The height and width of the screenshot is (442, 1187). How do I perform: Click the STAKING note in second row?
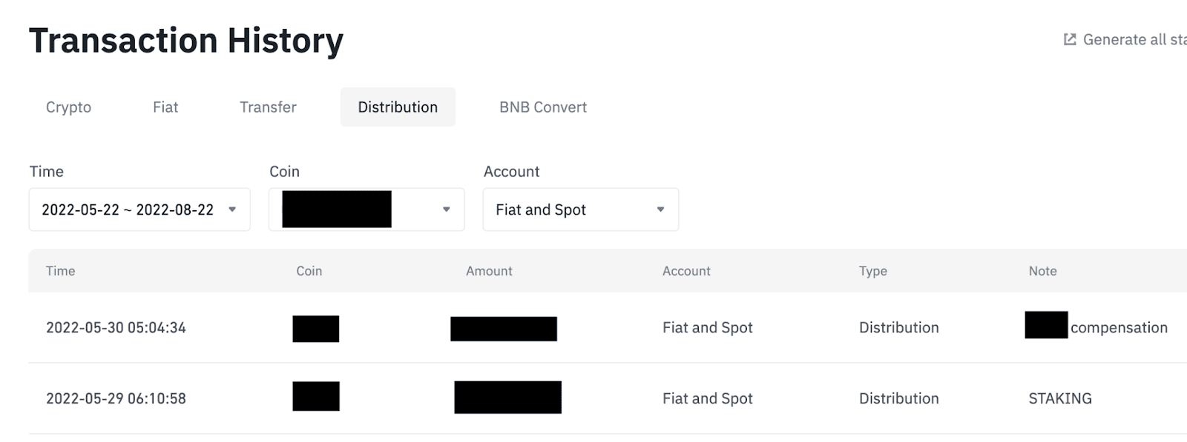(1059, 398)
